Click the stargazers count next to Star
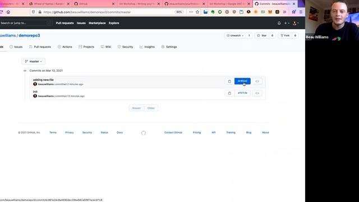This screenshot has height=202, width=359. pos(272,35)
